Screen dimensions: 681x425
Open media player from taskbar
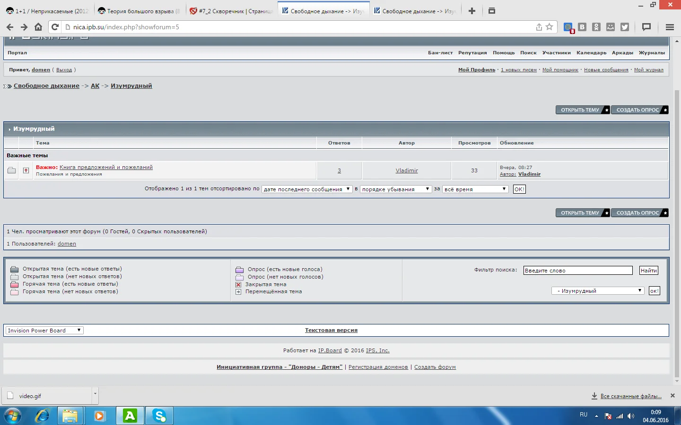click(x=100, y=416)
